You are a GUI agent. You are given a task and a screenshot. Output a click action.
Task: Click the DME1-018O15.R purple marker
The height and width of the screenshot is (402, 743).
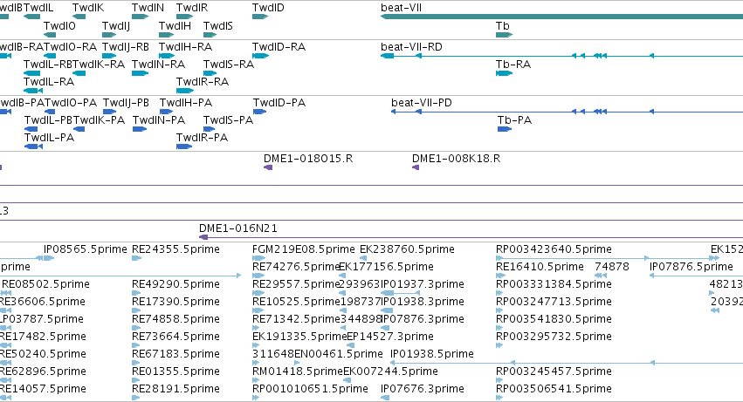click(x=268, y=167)
